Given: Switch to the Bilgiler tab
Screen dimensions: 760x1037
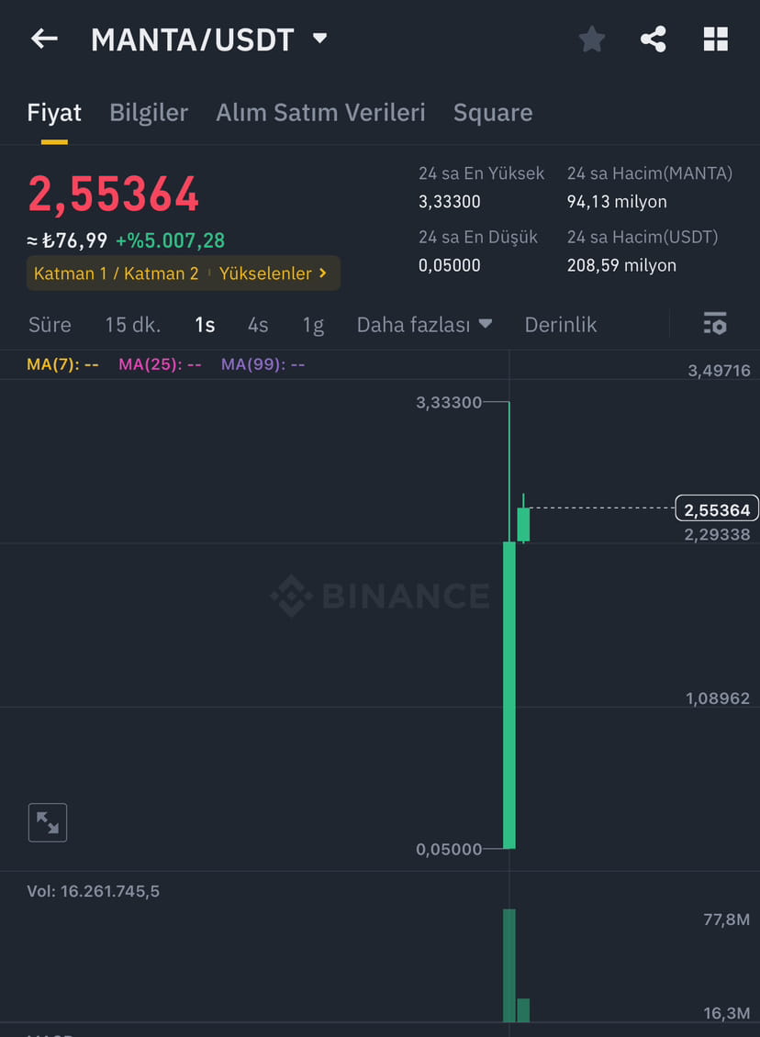Looking at the screenshot, I should [148, 112].
